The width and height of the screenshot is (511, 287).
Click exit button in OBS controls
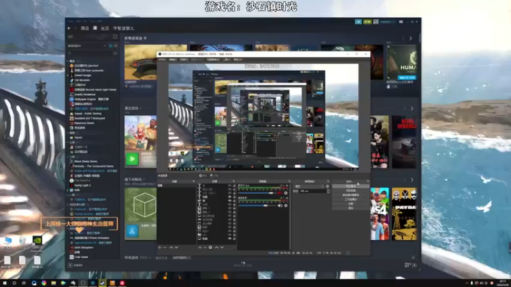(351, 208)
